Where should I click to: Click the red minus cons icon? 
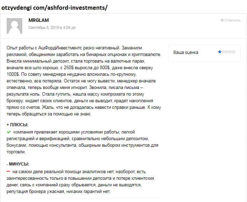8,171
